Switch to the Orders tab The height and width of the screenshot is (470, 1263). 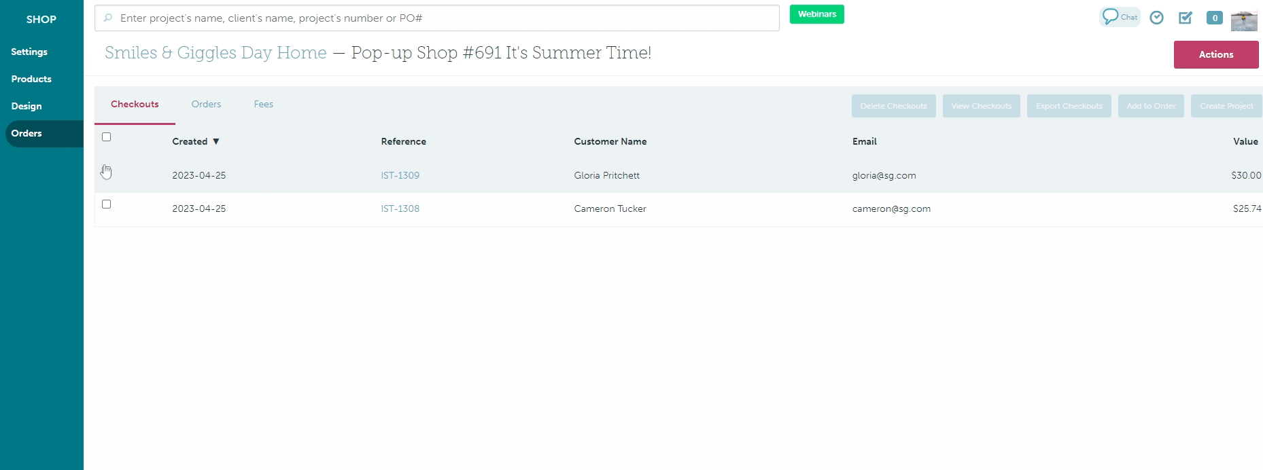click(206, 105)
